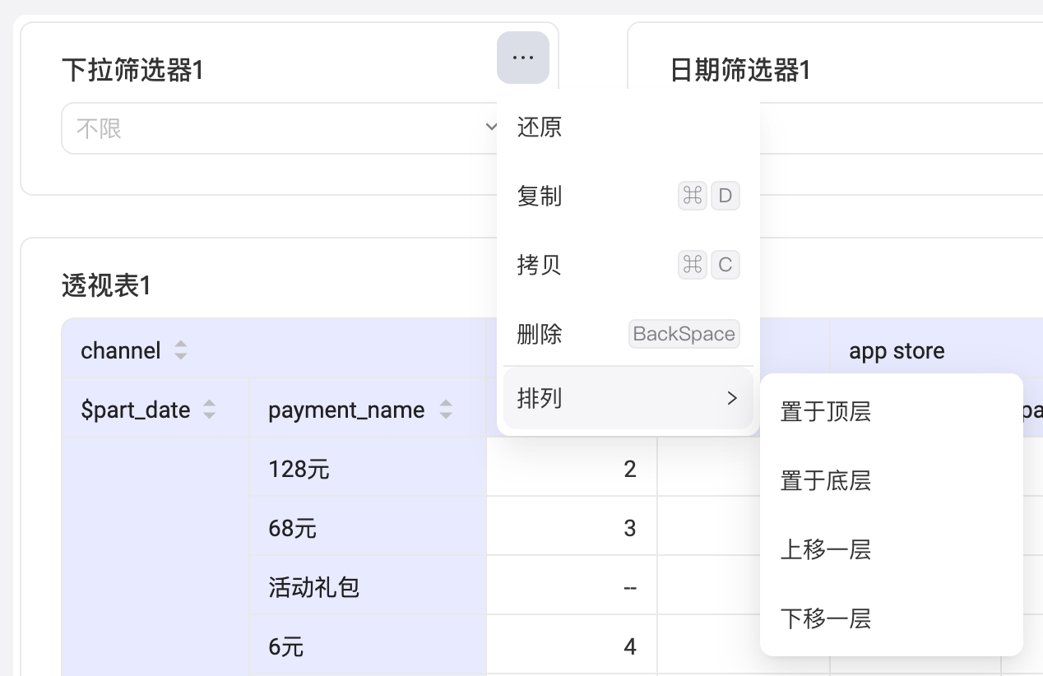The image size is (1043, 676).
Task: Select the 68元 row cell
Action: 368,528
